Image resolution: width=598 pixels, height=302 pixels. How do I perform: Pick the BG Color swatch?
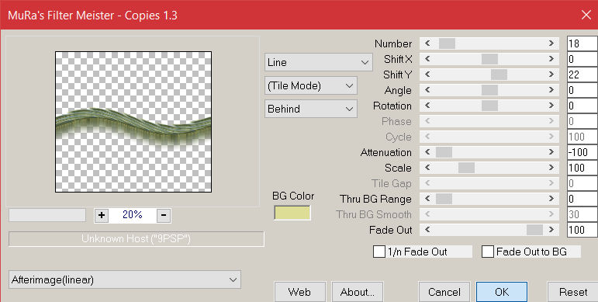coord(292,213)
